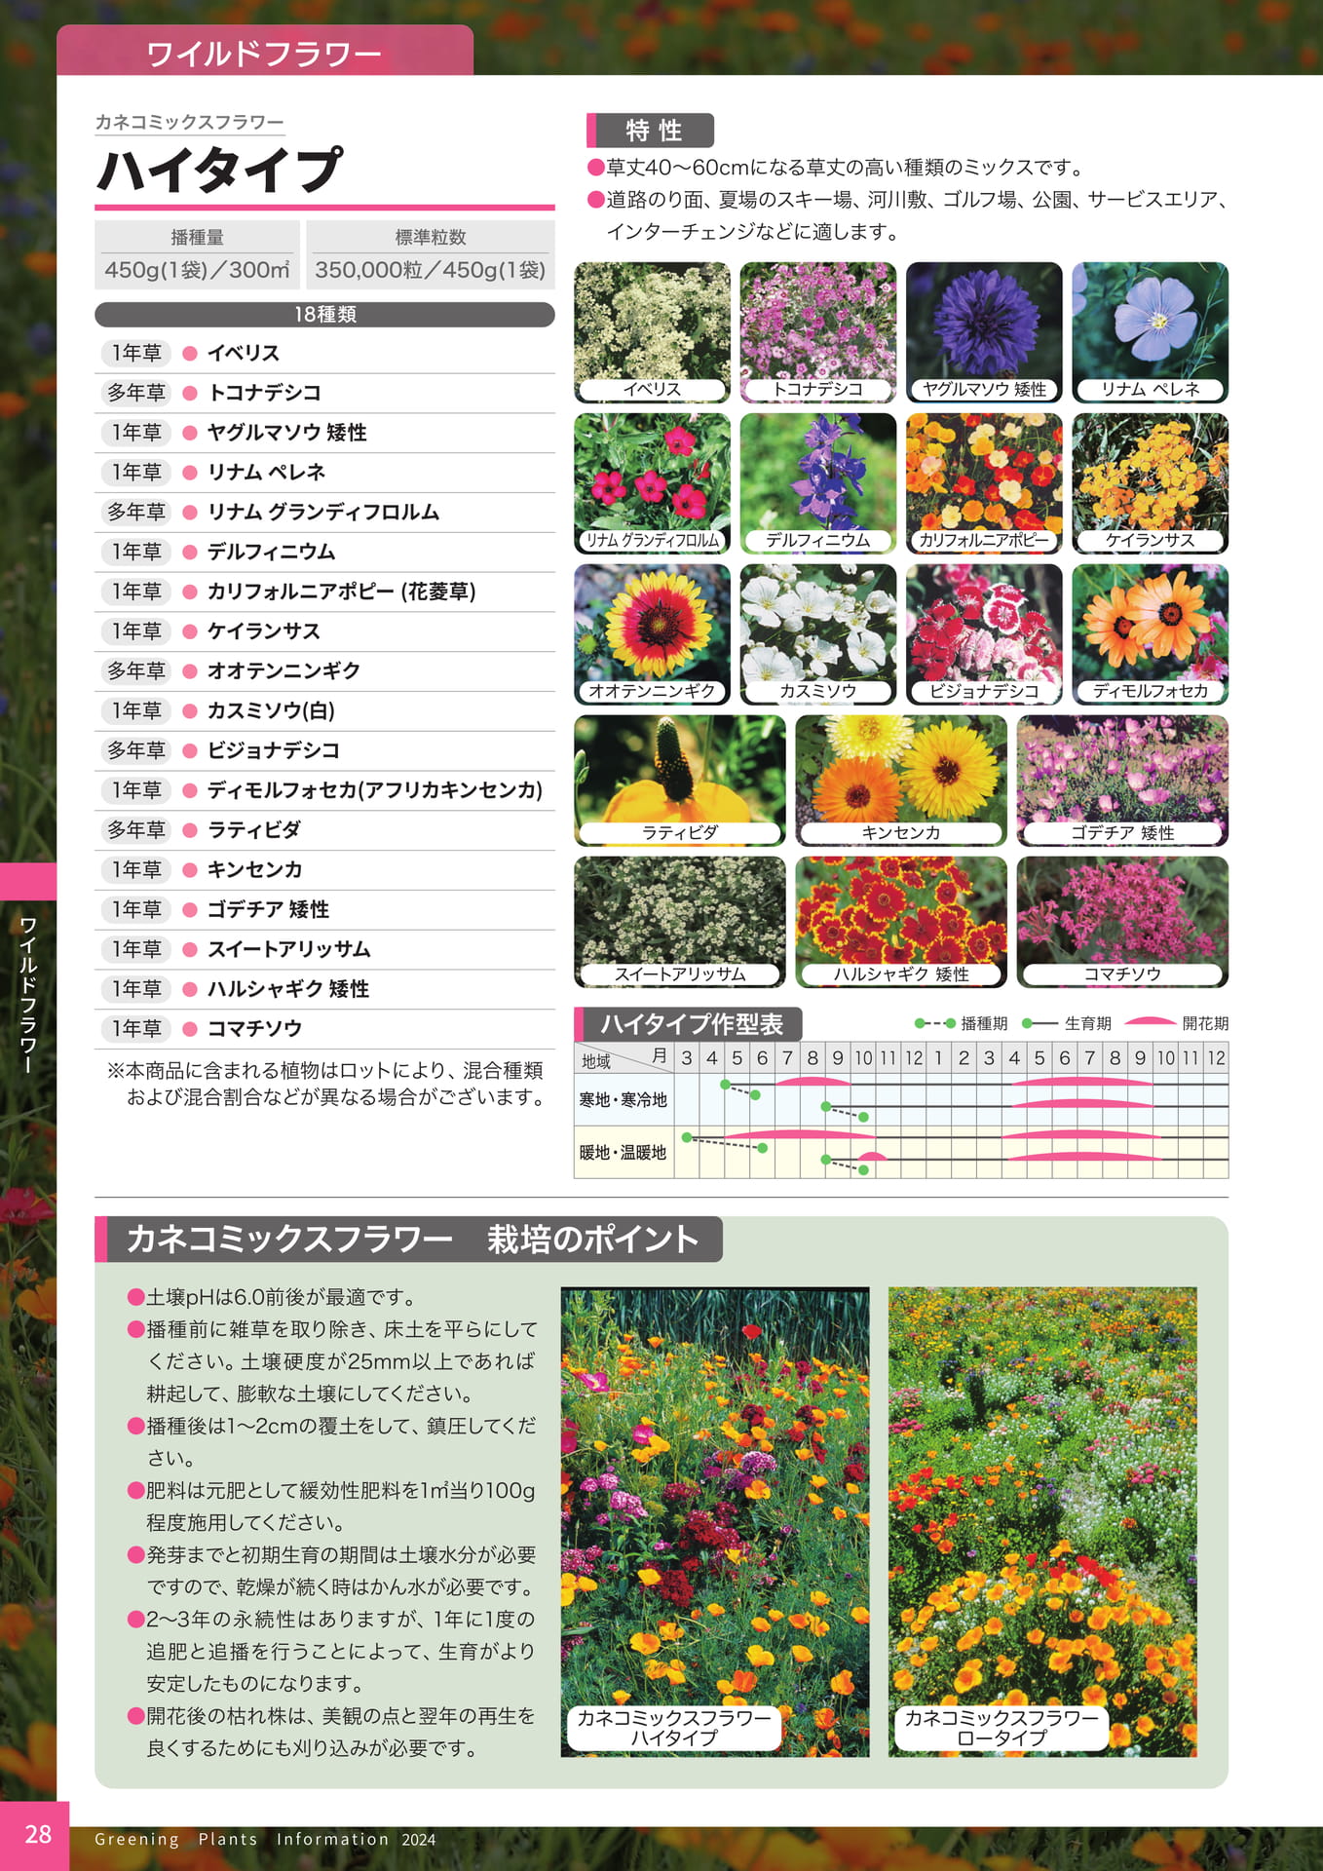
Task: Select the ビジョナデシコ list row
Action: (x=324, y=750)
